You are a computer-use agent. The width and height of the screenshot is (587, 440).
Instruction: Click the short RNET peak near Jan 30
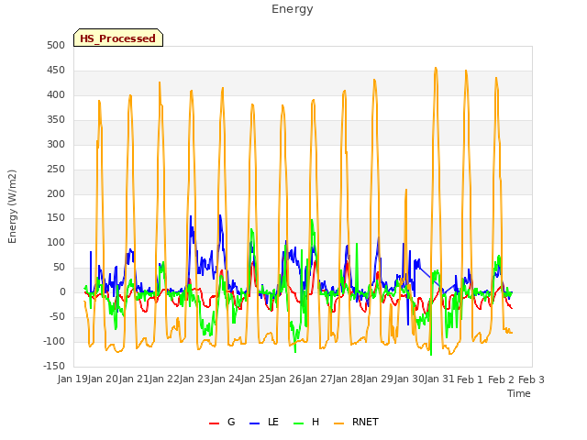pyautogui.click(x=405, y=190)
